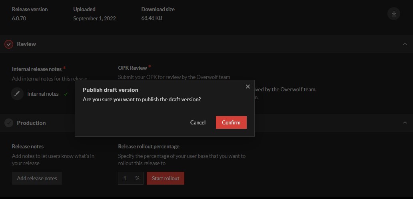This screenshot has height=199, width=413.
Task: Select the Production section header
Action: pyautogui.click(x=206, y=123)
